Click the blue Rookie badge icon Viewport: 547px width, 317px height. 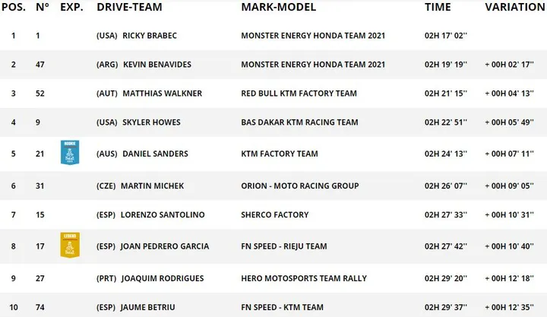point(70,153)
